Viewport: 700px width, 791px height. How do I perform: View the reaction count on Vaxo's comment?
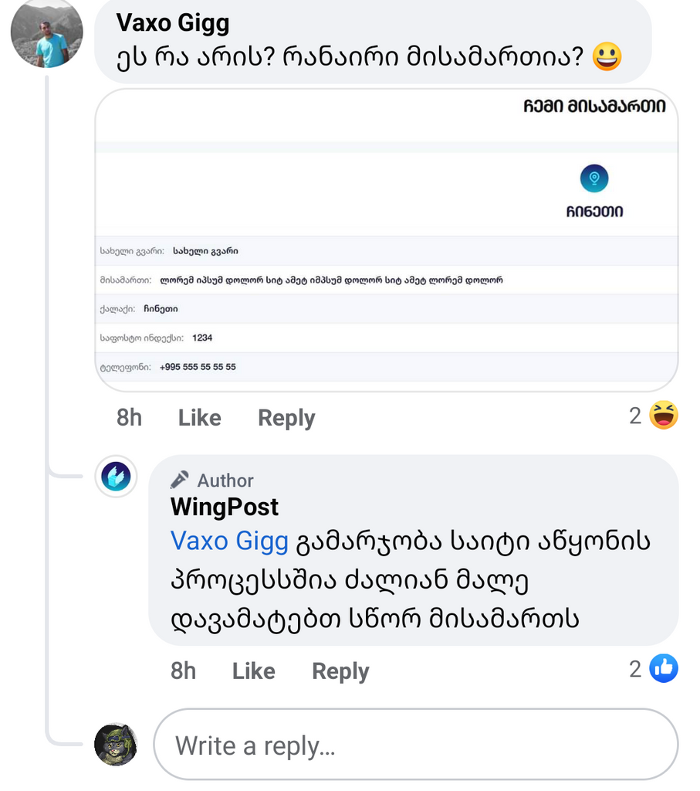click(635, 416)
